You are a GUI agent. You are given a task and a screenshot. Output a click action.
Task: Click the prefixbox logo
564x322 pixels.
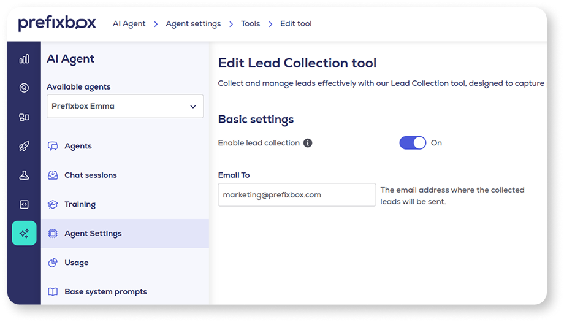(57, 23)
